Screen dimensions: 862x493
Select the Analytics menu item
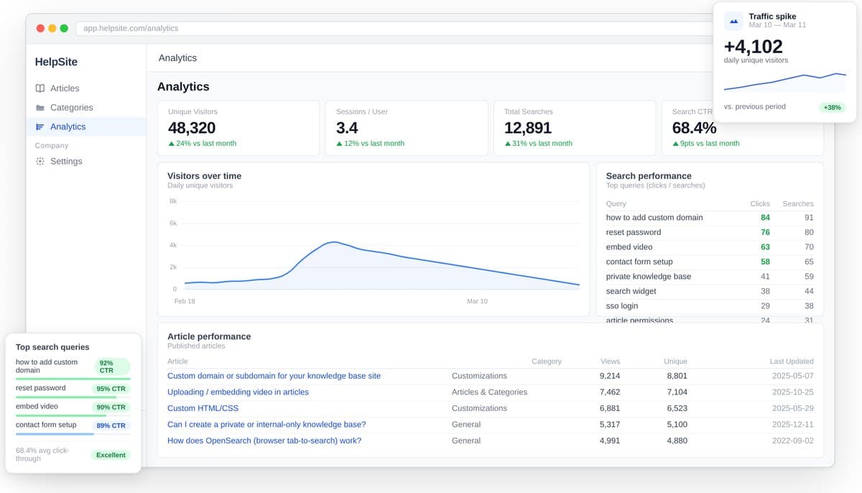click(85, 126)
